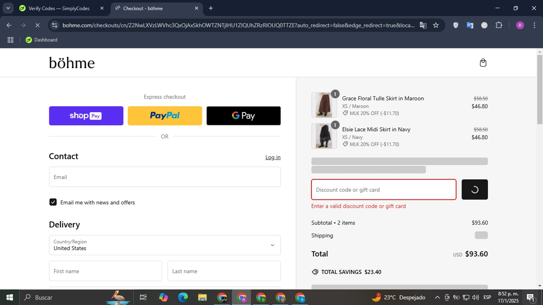Show hidden system tray icons
The width and height of the screenshot is (543, 305).
pos(437,297)
